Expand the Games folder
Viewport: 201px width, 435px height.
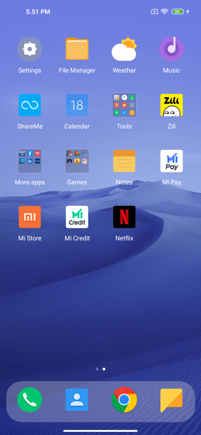pyautogui.click(x=77, y=161)
